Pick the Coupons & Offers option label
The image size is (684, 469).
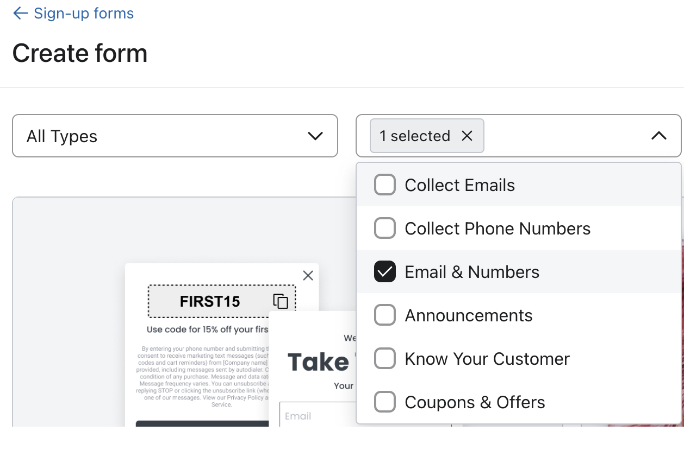tap(475, 402)
